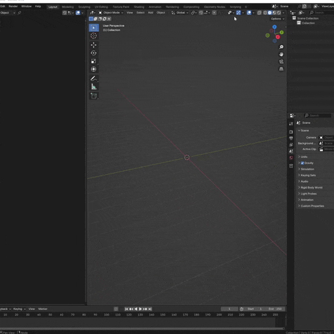This screenshot has height=334, width=334.
Task: Open the Marker menu in timeline
Action: (43, 309)
